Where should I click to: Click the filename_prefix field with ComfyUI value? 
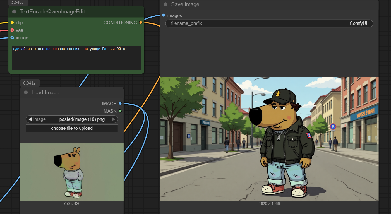(x=269, y=23)
